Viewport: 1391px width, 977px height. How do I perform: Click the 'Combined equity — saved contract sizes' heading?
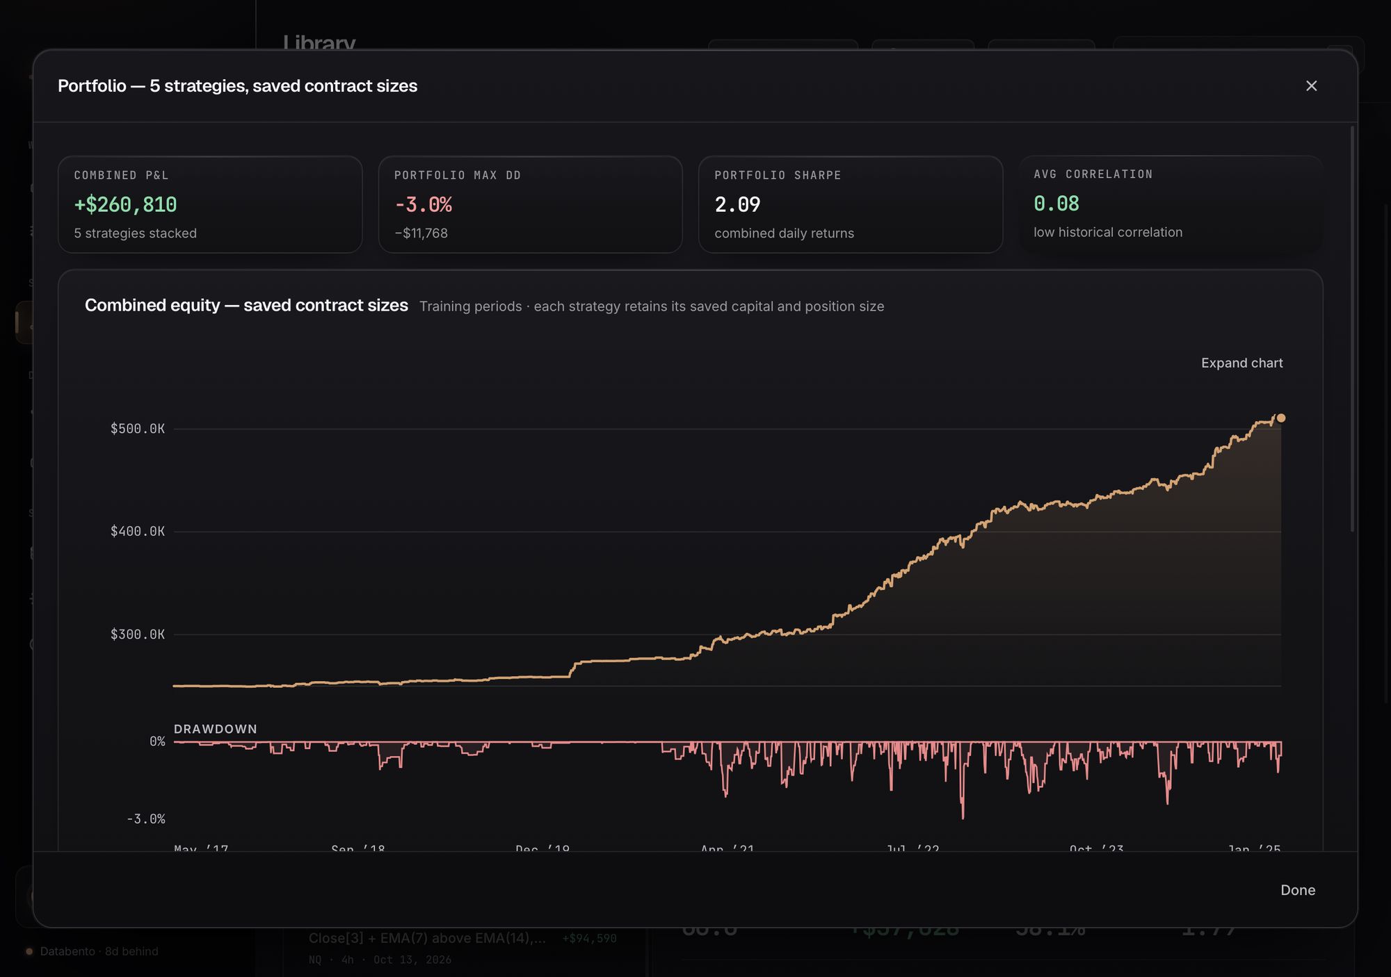(x=246, y=305)
